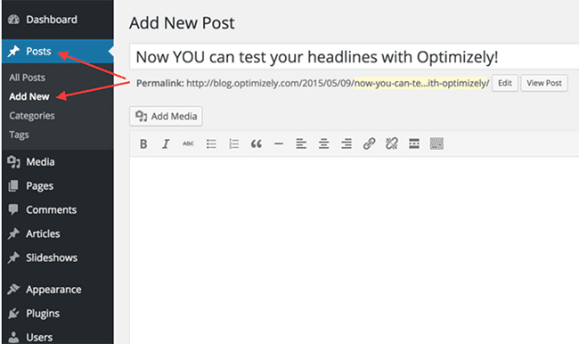Open Categories under Posts

point(32,116)
